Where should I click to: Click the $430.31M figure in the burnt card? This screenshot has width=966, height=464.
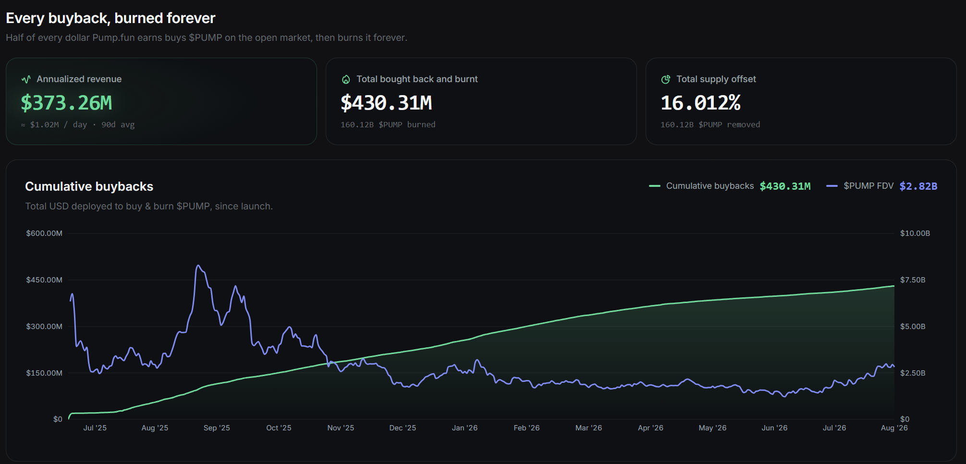pyautogui.click(x=386, y=103)
